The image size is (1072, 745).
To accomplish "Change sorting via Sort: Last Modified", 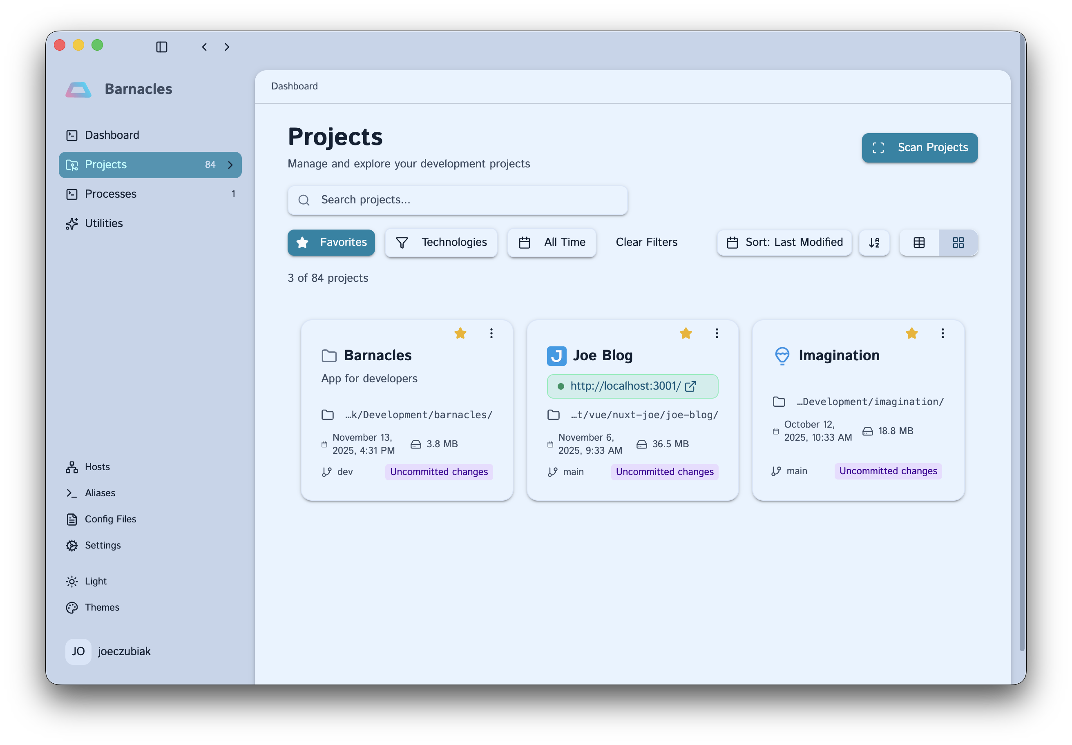I will click(x=784, y=242).
